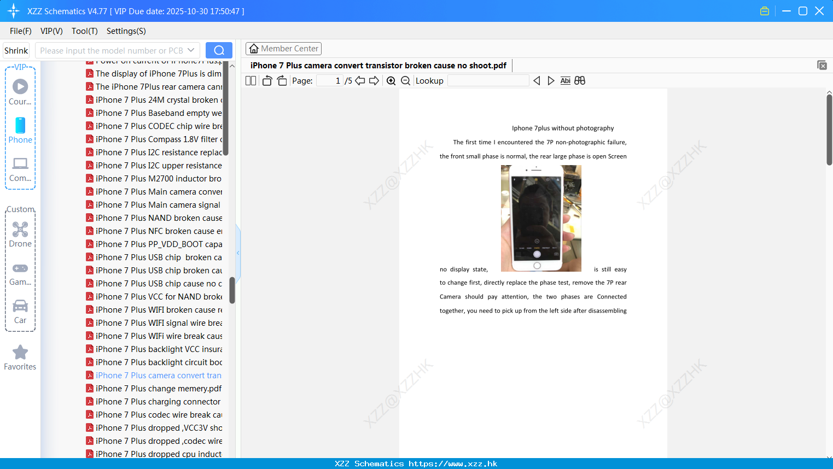Go to next page arrow
This screenshot has width=833, height=469.
pos(374,81)
